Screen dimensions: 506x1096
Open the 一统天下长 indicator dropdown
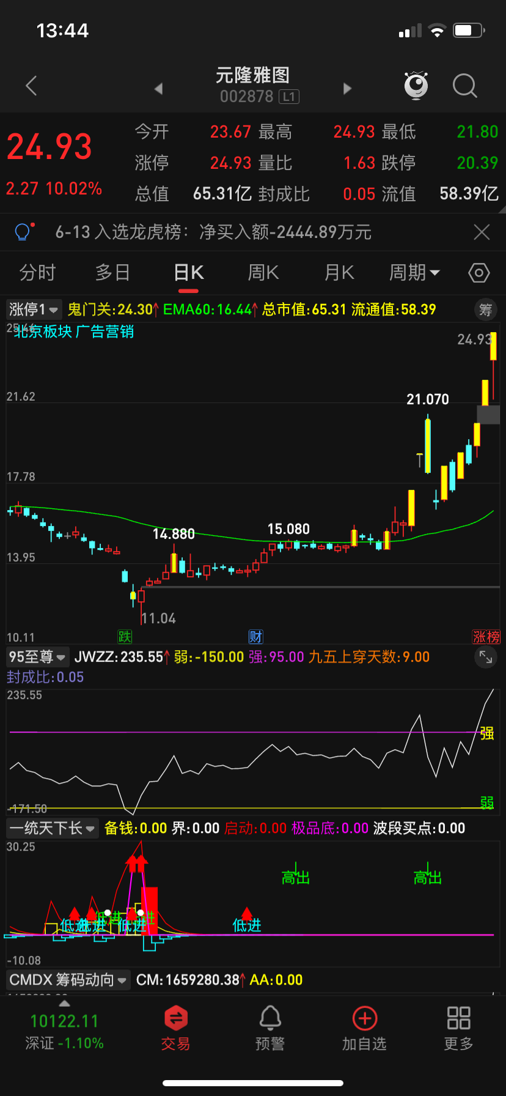pos(52,829)
